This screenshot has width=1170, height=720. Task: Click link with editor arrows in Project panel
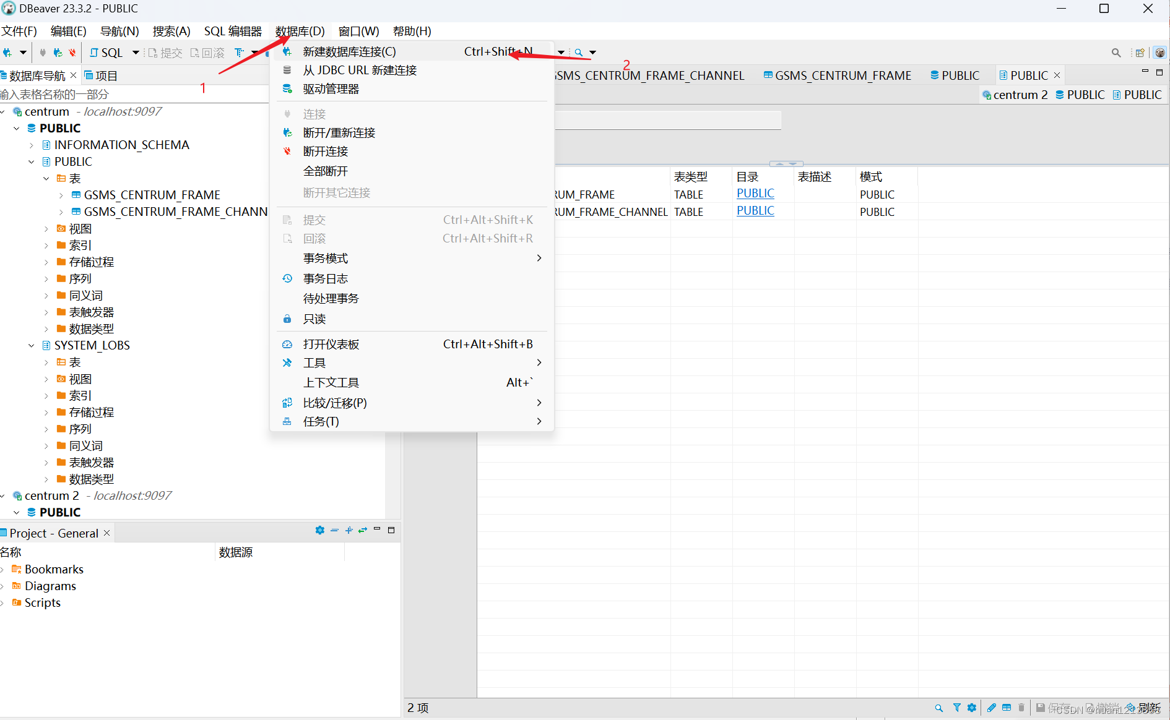tap(363, 530)
